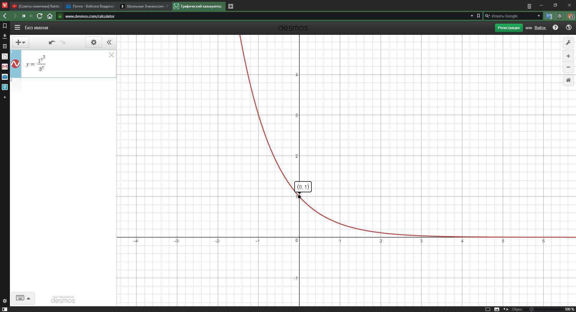Viewport: 576px width, 312px height.
Task: Open the Bookmarks side panel
Action: click(x=5, y=26)
